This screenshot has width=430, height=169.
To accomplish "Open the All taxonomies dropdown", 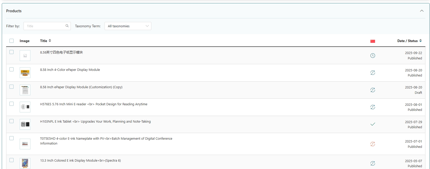I will click(128, 26).
